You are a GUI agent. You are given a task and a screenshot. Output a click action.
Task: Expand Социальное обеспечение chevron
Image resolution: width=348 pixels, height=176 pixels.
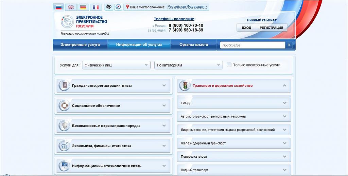pos(164,105)
